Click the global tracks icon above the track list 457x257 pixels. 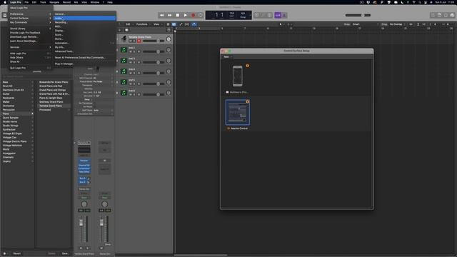tap(169, 30)
